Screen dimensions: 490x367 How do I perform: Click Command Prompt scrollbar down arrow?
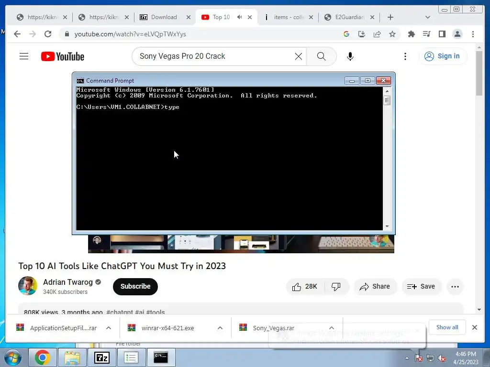387,227
